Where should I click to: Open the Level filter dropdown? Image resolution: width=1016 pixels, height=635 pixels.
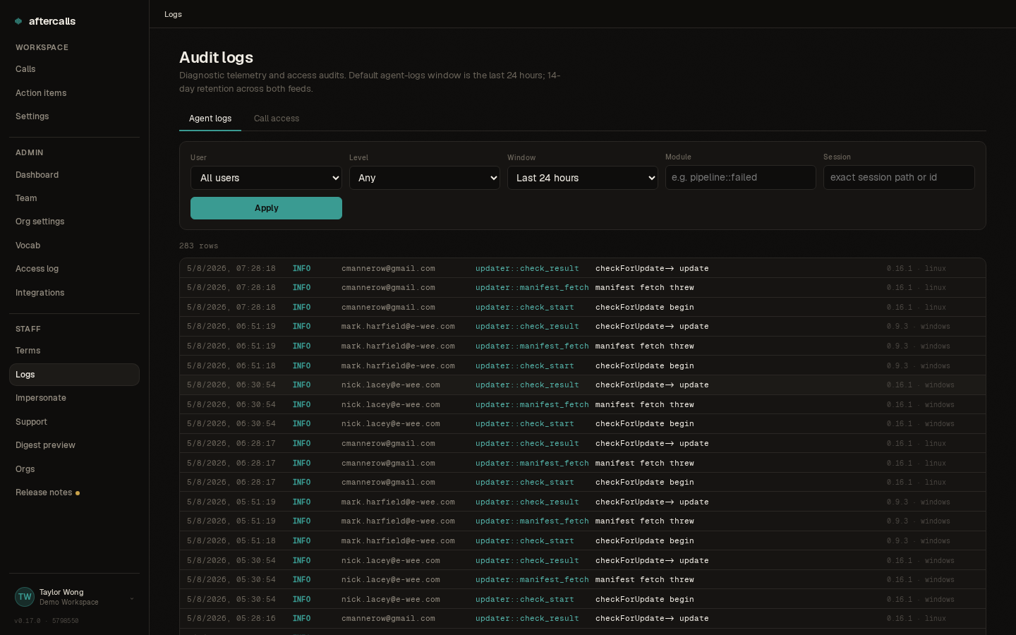[x=424, y=178]
